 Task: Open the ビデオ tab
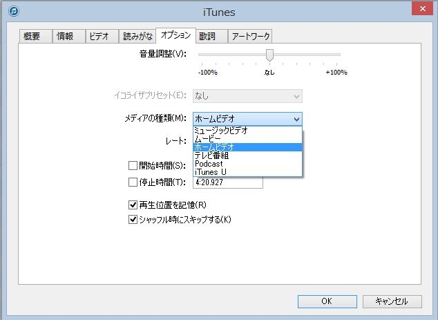102,37
